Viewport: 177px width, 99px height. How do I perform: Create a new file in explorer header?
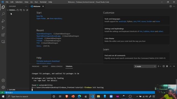coord(18,10)
